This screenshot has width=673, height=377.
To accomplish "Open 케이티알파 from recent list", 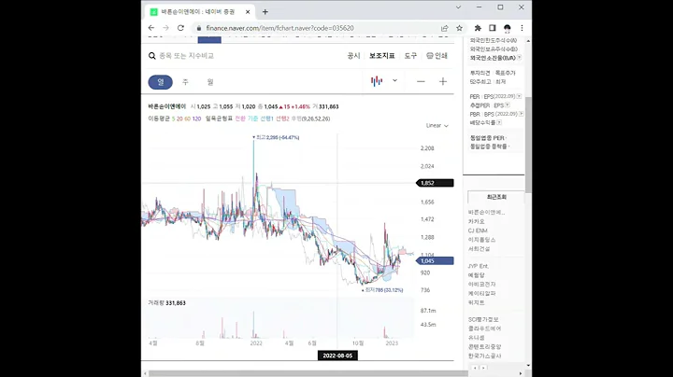I will click(482, 293).
